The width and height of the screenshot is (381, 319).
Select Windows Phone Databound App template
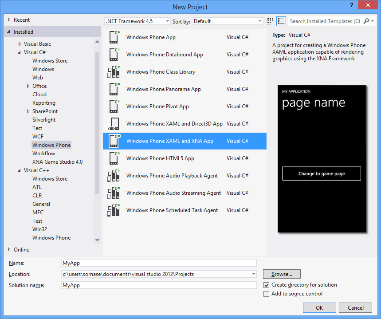coord(185,55)
